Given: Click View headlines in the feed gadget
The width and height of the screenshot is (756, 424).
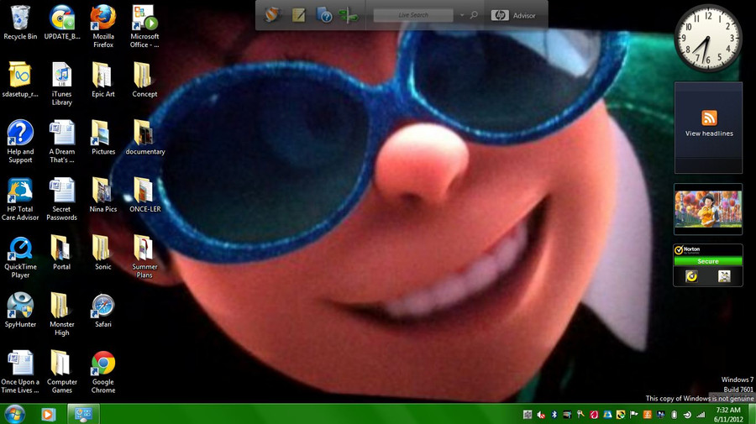Looking at the screenshot, I should pyautogui.click(x=709, y=133).
